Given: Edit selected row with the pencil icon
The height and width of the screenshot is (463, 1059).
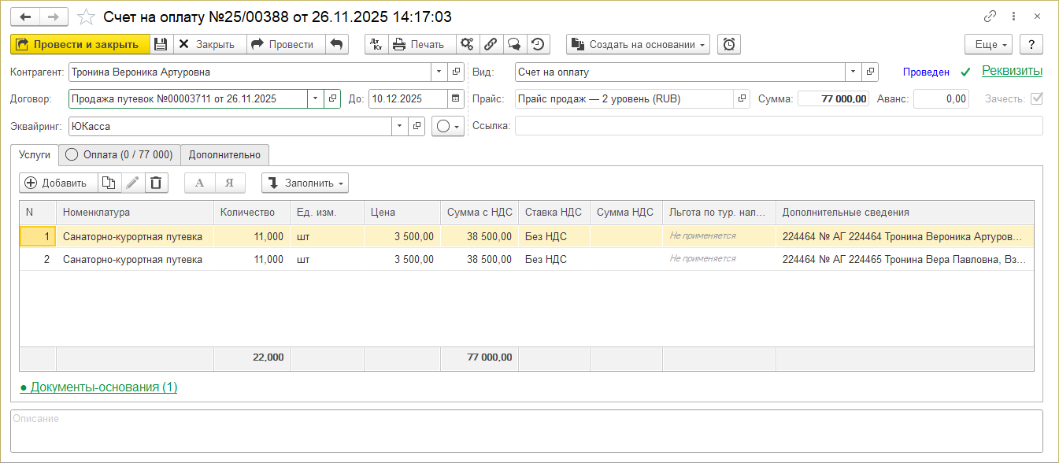Looking at the screenshot, I should (x=132, y=183).
